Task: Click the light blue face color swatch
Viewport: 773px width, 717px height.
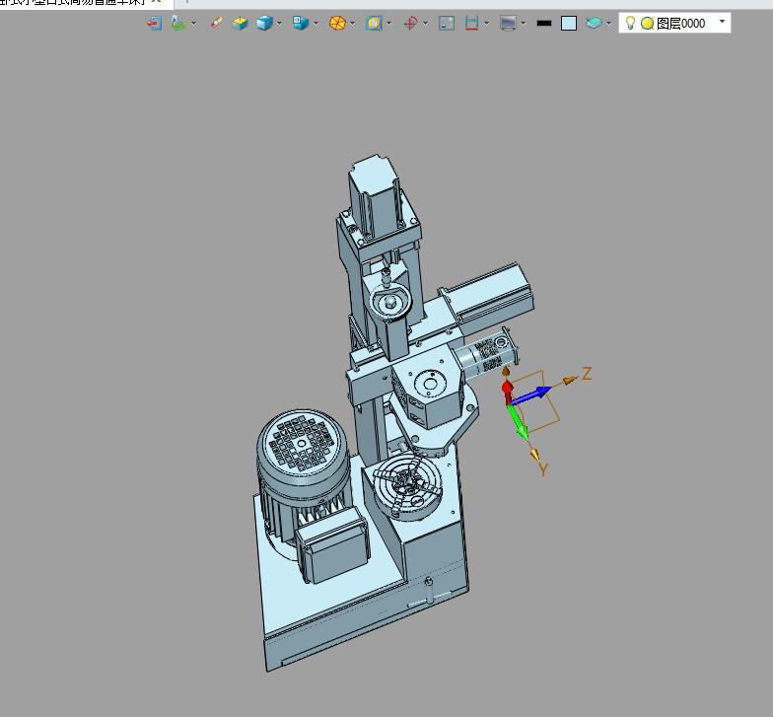Action: point(569,24)
